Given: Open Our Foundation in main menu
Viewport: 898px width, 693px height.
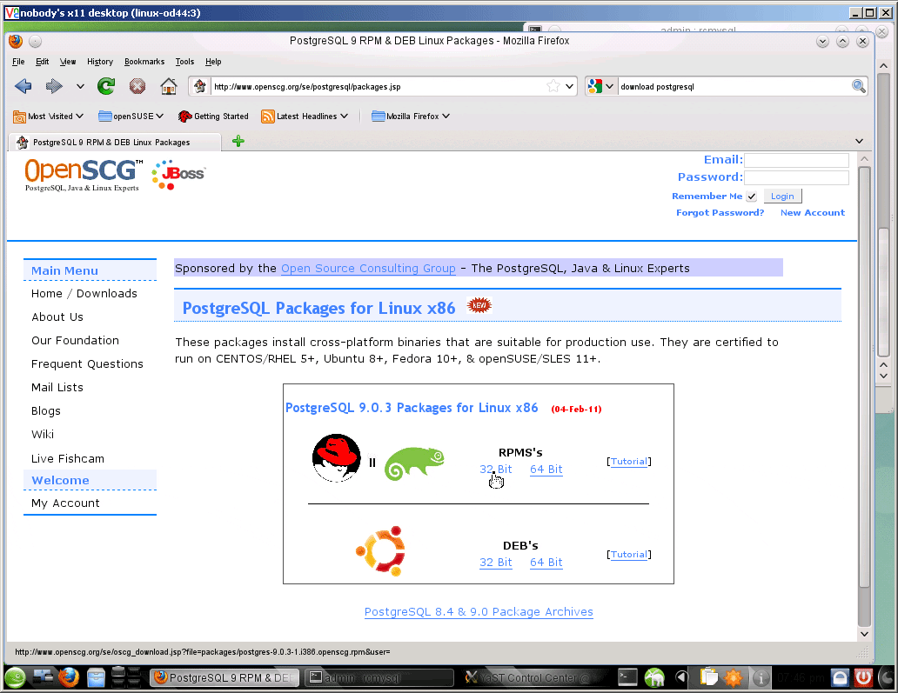Looking at the screenshot, I should point(75,341).
